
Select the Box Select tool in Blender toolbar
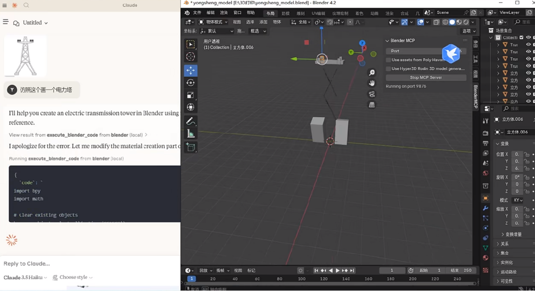(x=191, y=44)
